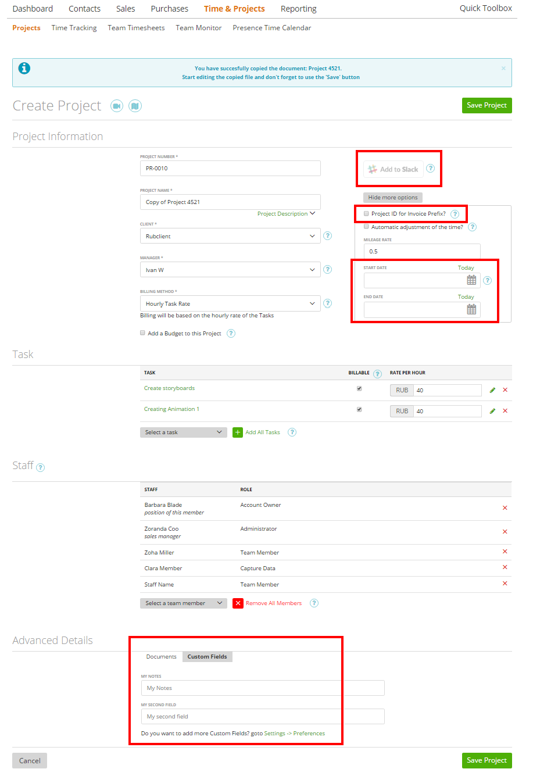Open the guide map icon beside Create Project

tap(135, 106)
